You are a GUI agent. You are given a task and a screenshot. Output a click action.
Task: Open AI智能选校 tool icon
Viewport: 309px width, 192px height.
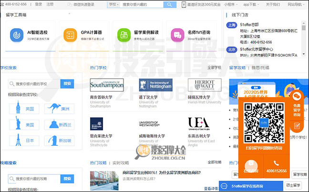tap(17, 35)
